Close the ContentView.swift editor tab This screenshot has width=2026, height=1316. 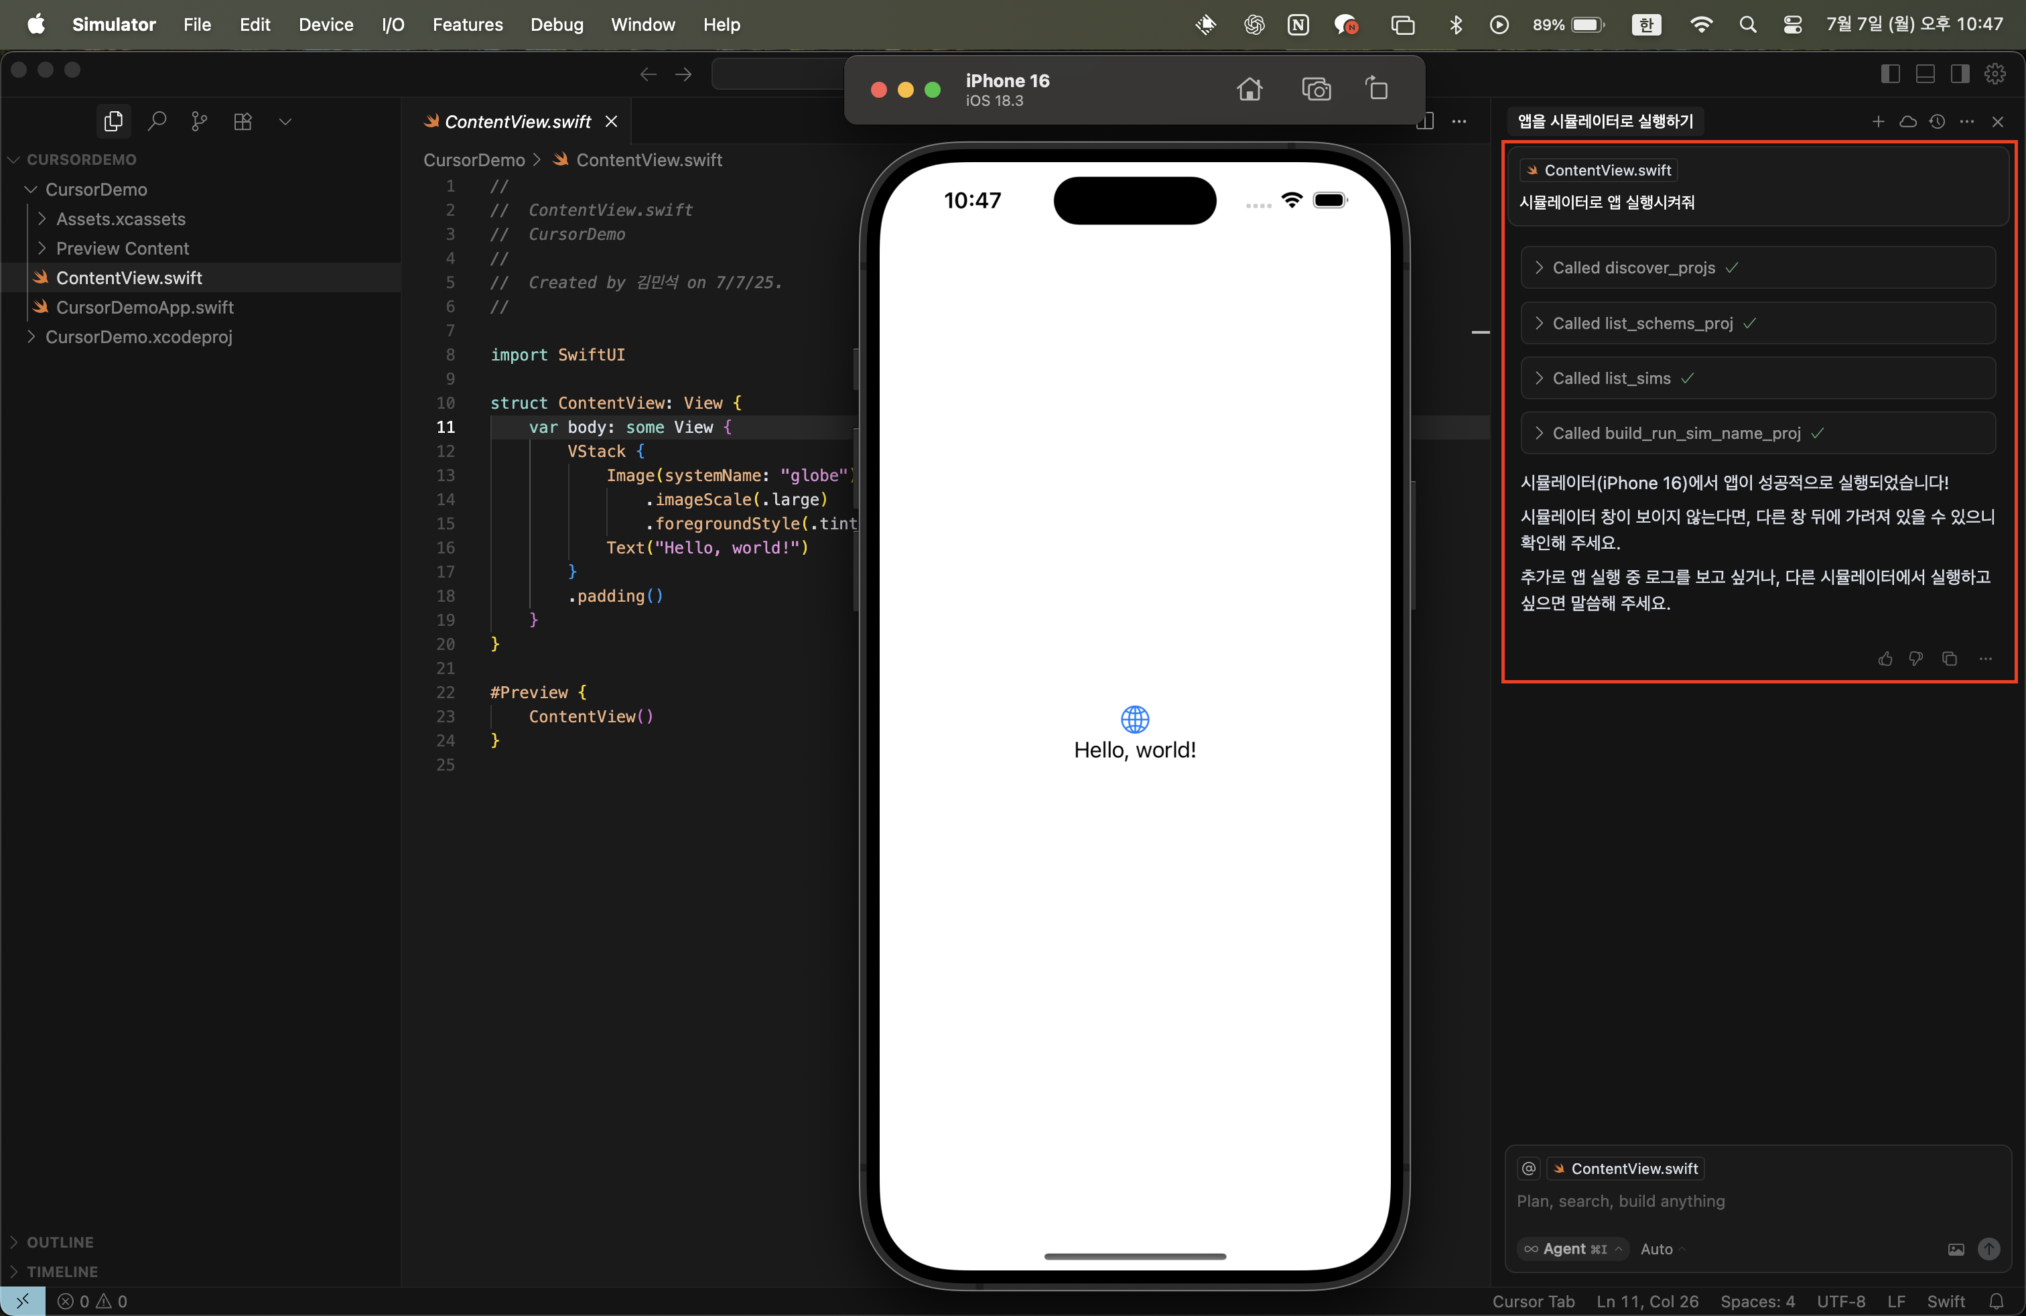[611, 122]
